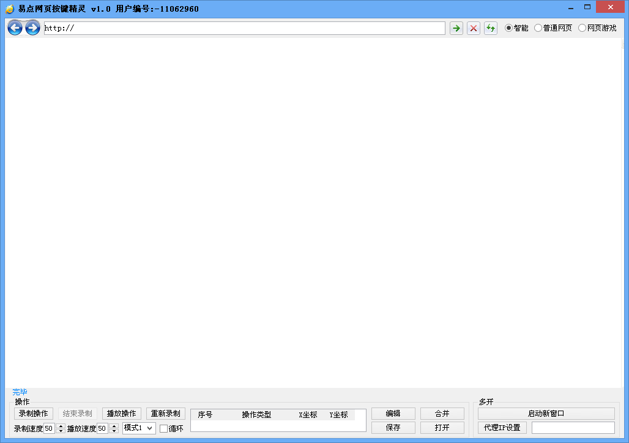
Task: Click the X坐标 column header
Action: tap(308, 414)
